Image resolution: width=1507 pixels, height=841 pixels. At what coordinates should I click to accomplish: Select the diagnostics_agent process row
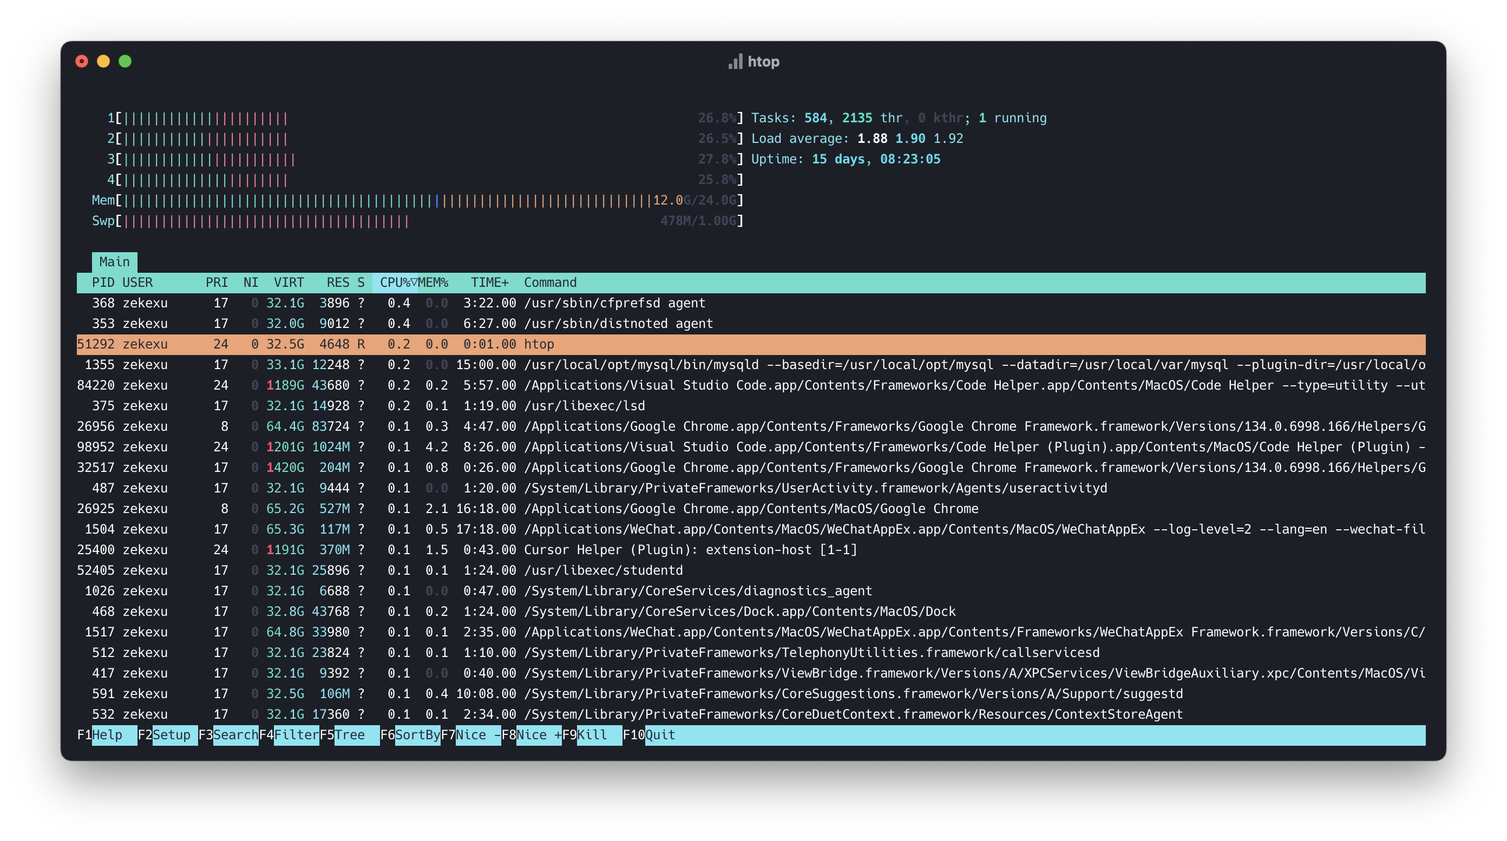pos(751,590)
